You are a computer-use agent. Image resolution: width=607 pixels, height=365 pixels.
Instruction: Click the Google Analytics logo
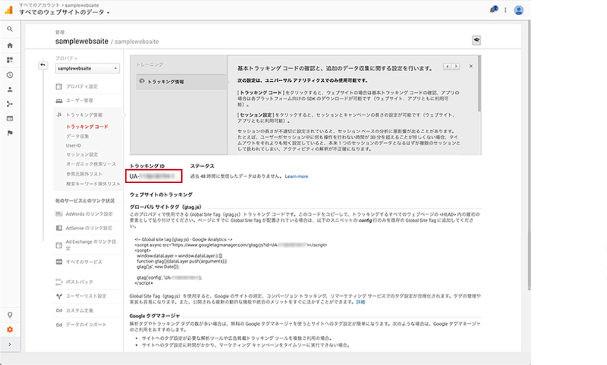point(9,10)
